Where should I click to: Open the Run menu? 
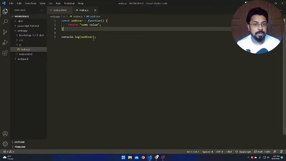pyautogui.click(x=58, y=3)
